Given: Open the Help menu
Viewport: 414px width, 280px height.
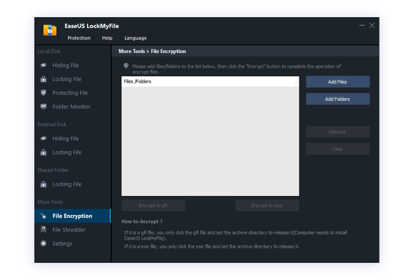Looking at the screenshot, I should click(107, 38).
